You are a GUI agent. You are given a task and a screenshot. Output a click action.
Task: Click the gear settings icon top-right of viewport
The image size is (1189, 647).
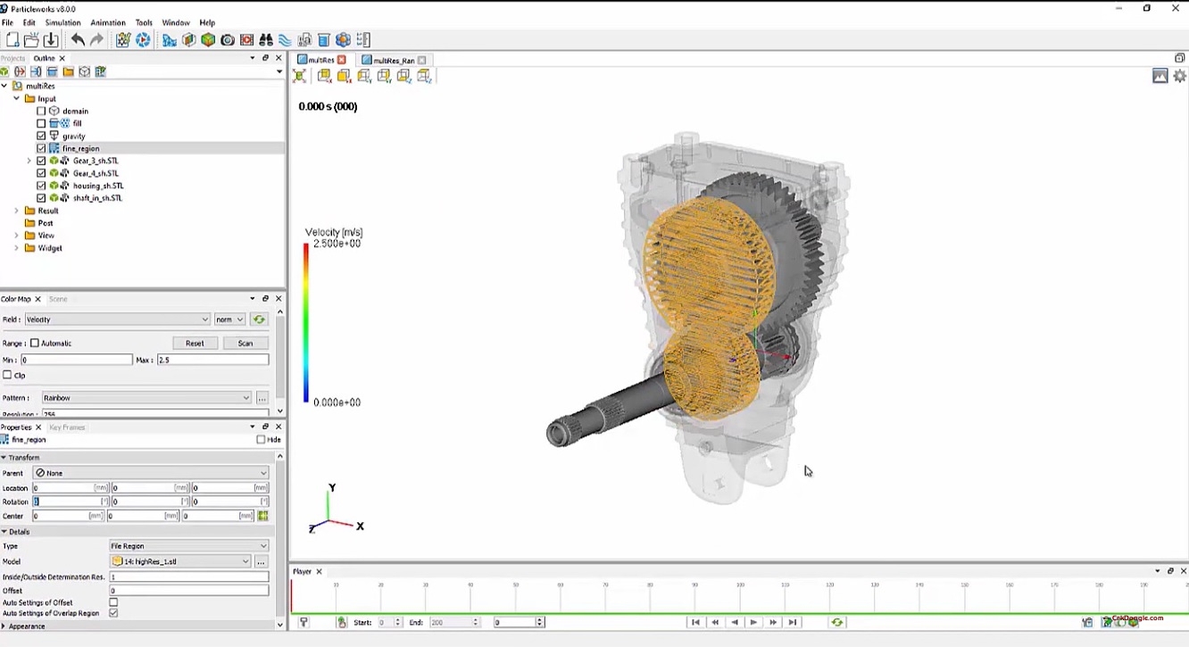point(1179,76)
